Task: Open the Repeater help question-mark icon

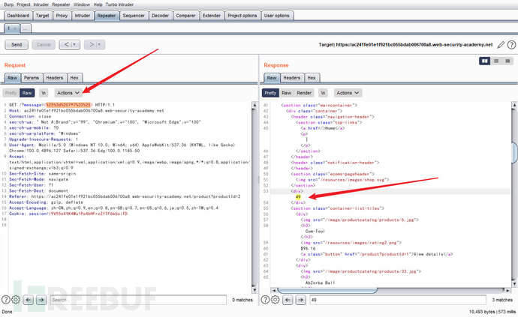Action: (x=510, y=44)
